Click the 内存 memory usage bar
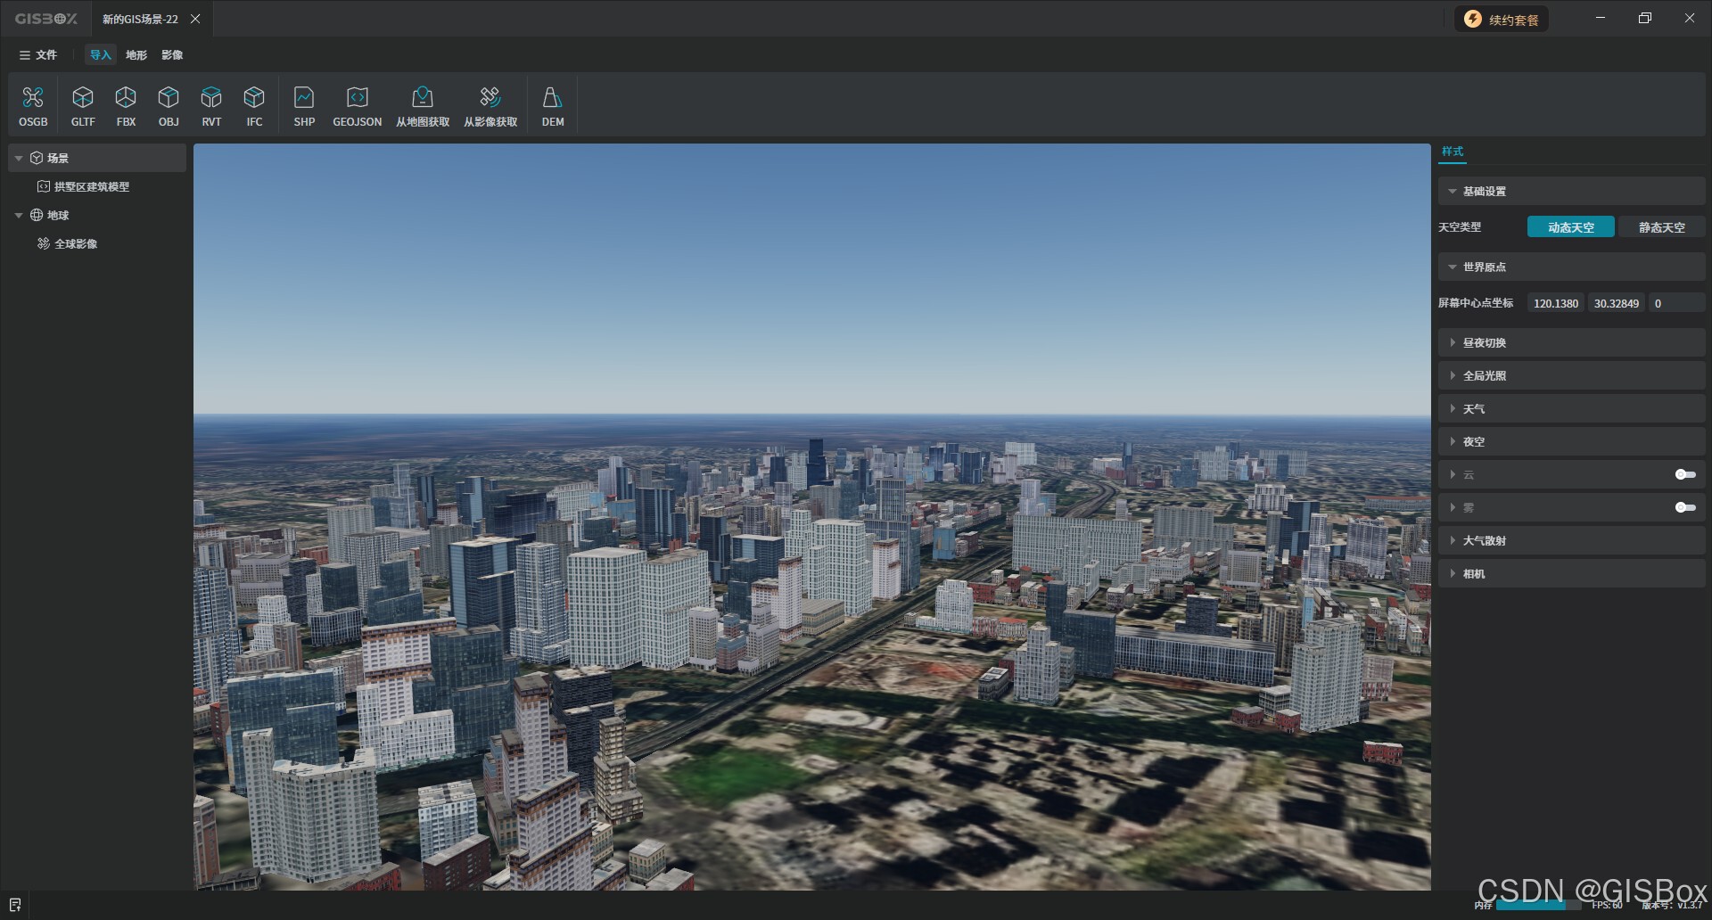 coord(1538,905)
